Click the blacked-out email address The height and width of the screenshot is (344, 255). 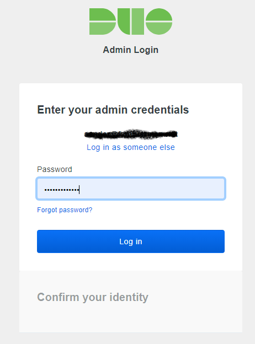tap(131, 134)
